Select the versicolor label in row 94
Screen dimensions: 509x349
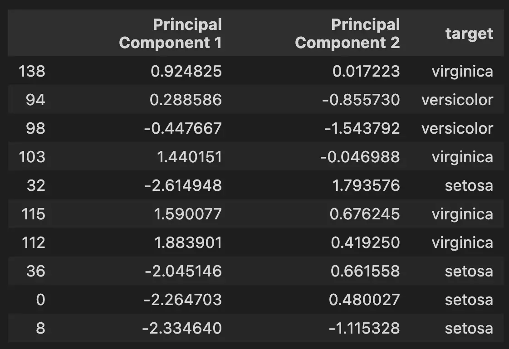tap(457, 100)
